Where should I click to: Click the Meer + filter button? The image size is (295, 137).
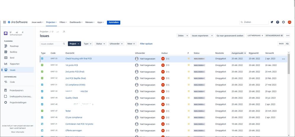pos(131,44)
